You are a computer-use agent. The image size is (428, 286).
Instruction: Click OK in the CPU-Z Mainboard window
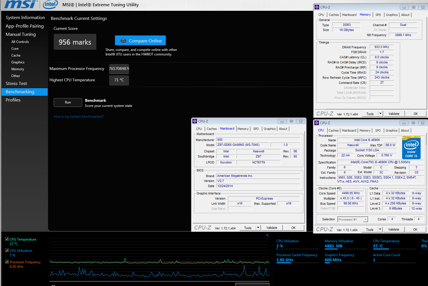tap(293, 228)
